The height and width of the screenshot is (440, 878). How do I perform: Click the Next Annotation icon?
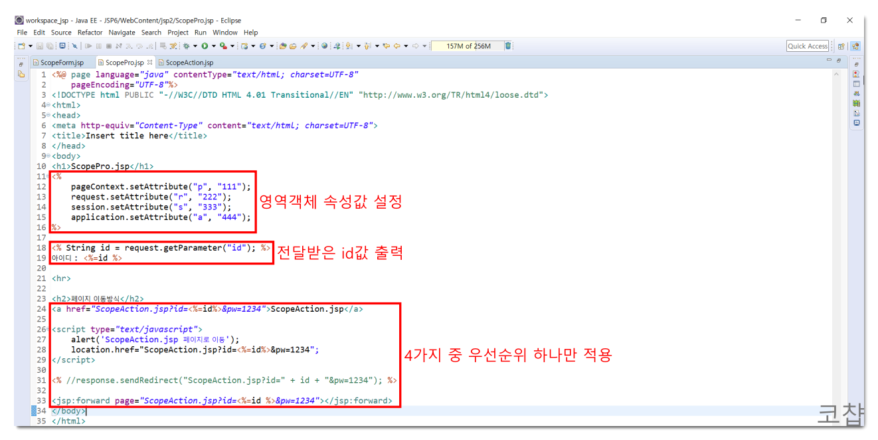point(349,47)
